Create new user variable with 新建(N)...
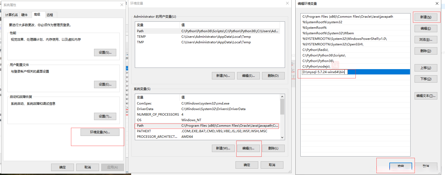The width and height of the screenshot is (445, 175). point(223,76)
